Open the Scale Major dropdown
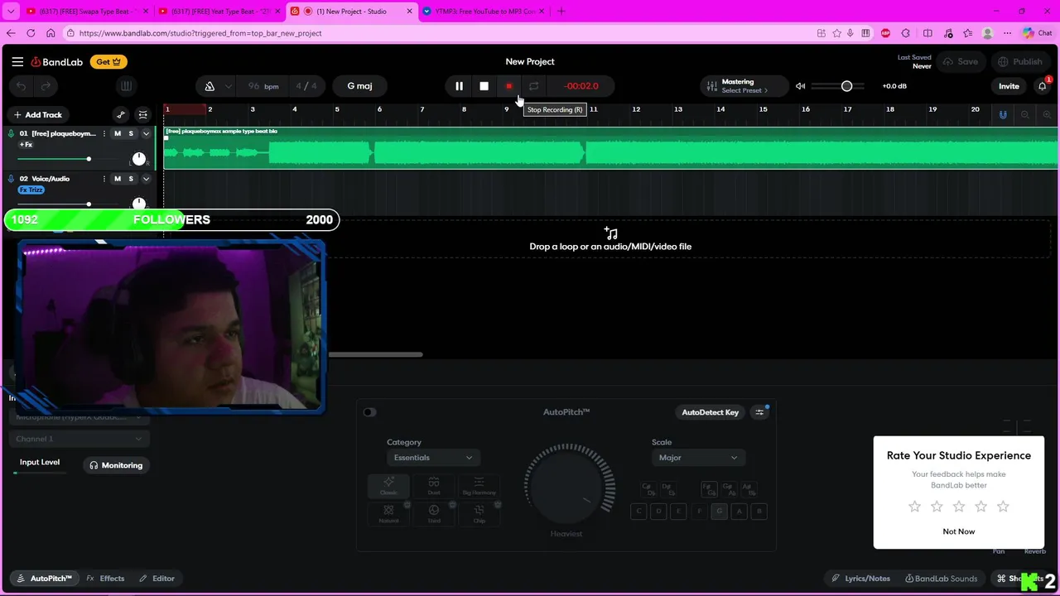Viewport: 1060px width, 596px height. click(x=696, y=458)
